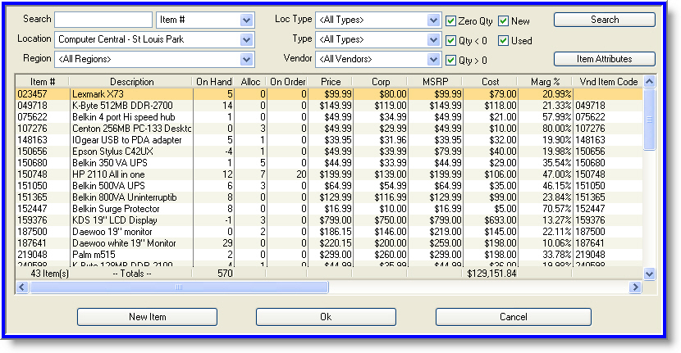This screenshot has height=353, width=681.
Task: Click the Cost column header
Action: pyautogui.click(x=491, y=82)
